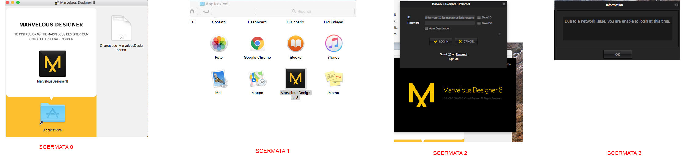Click the tags button in the Finder toolbar
This screenshot has height=158, width=698.
pos(206,11)
